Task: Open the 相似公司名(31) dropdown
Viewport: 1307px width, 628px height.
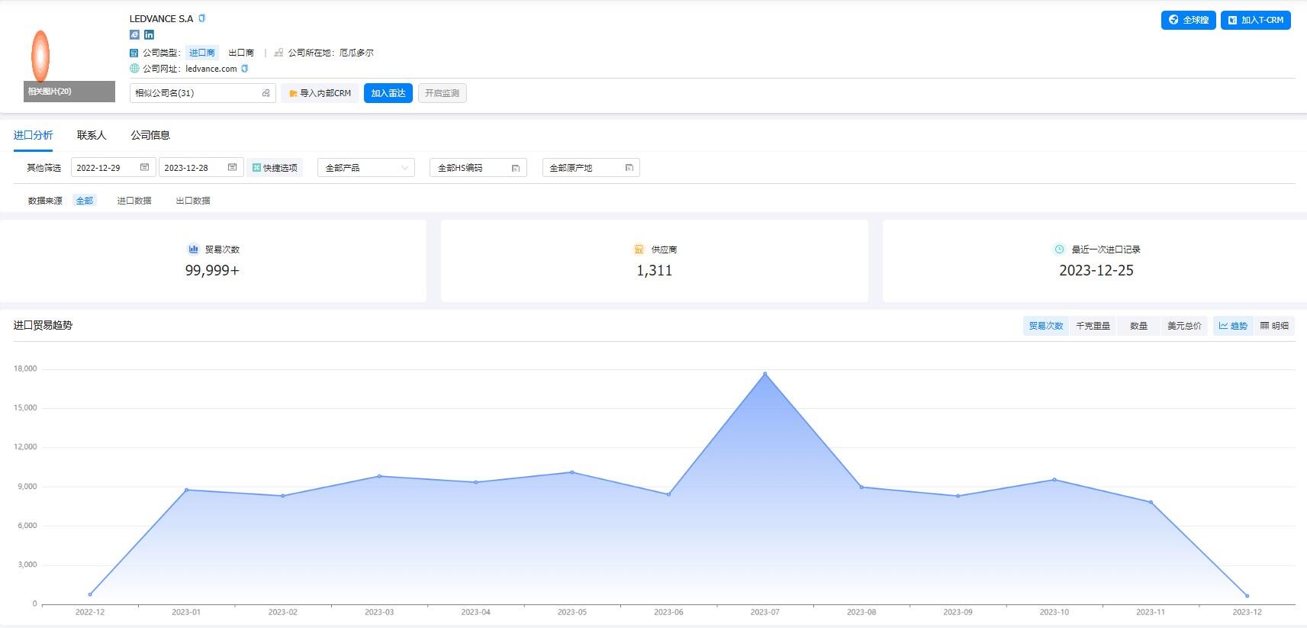Action: pos(203,93)
